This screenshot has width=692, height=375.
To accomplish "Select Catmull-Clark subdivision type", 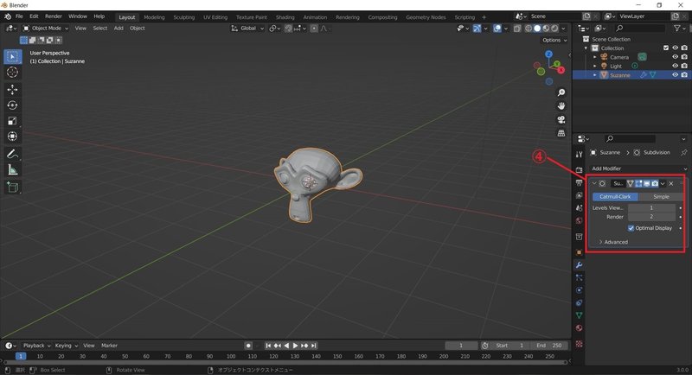I will pyautogui.click(x=615, y=196).
